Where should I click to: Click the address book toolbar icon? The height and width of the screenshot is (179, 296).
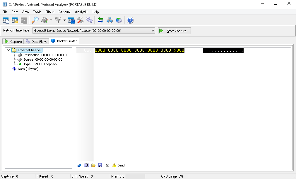coord(45,20)
